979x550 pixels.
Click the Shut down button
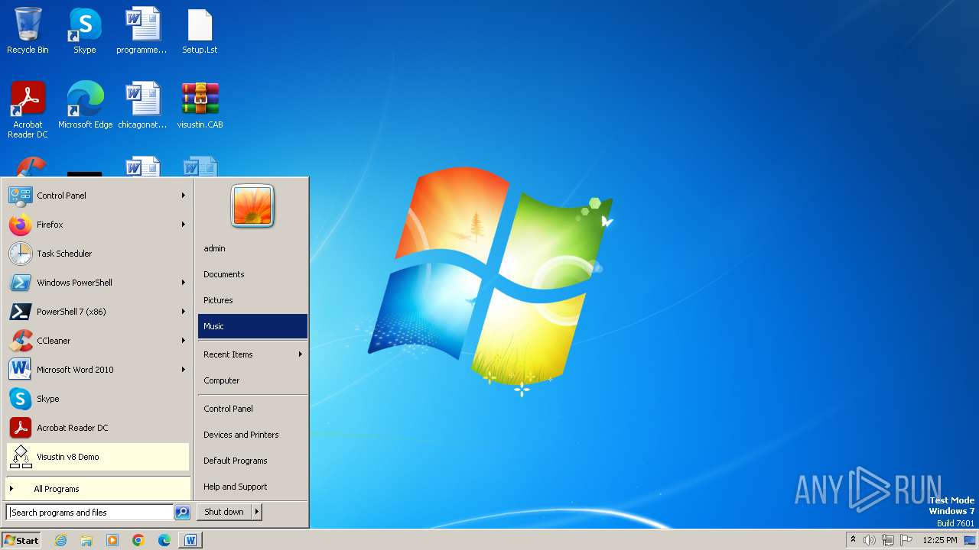(224, 512)
